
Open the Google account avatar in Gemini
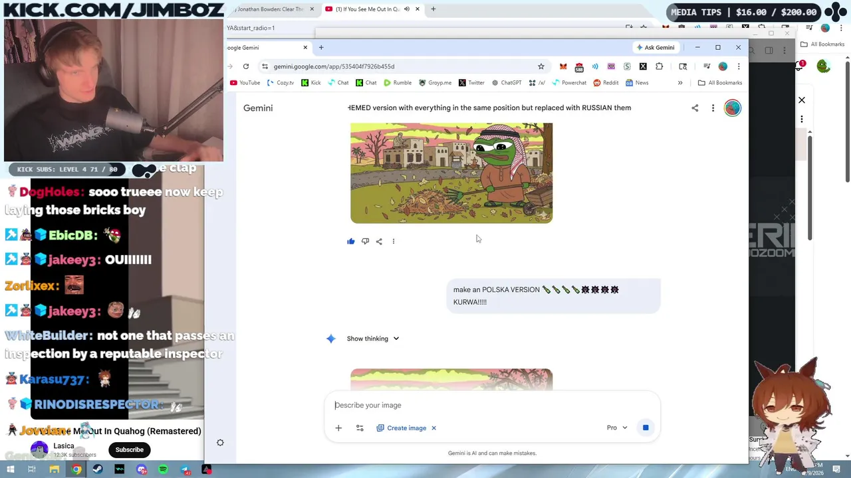tap(732, 108)
